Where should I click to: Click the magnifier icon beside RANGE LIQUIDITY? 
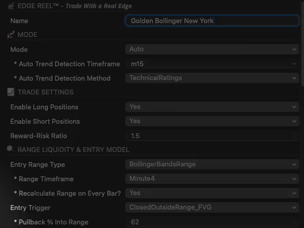pyautogui.click(x=10, y=149)
